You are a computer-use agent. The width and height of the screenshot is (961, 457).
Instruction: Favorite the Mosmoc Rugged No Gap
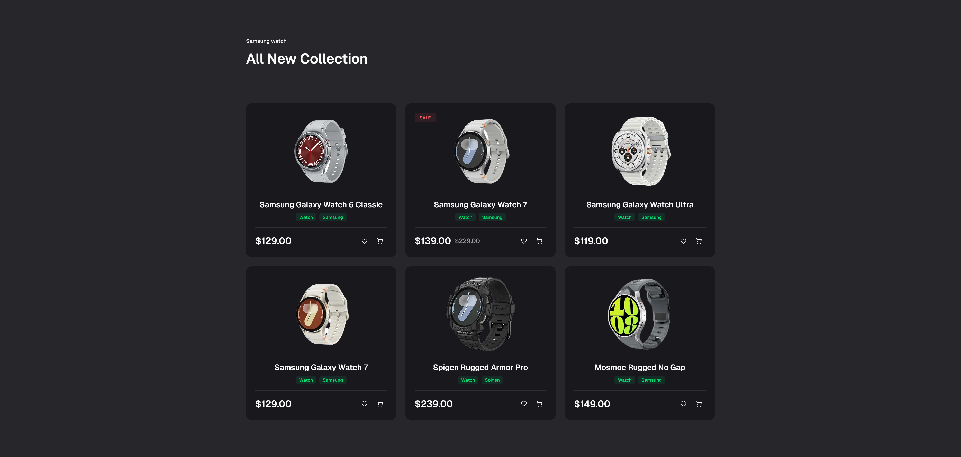point(683,404)
